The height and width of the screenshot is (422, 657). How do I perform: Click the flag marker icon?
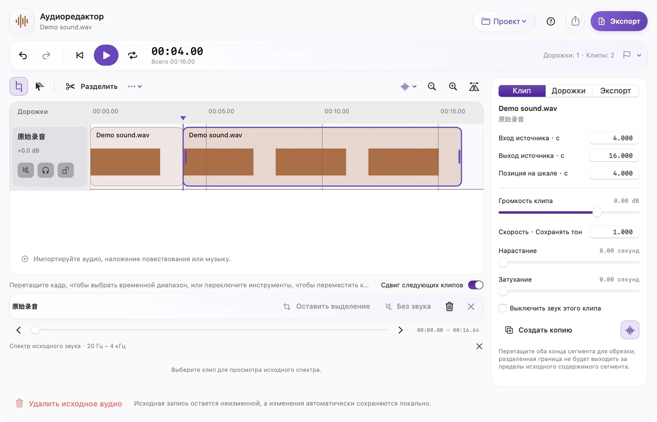pyautogui.click(x=627, y=55)
